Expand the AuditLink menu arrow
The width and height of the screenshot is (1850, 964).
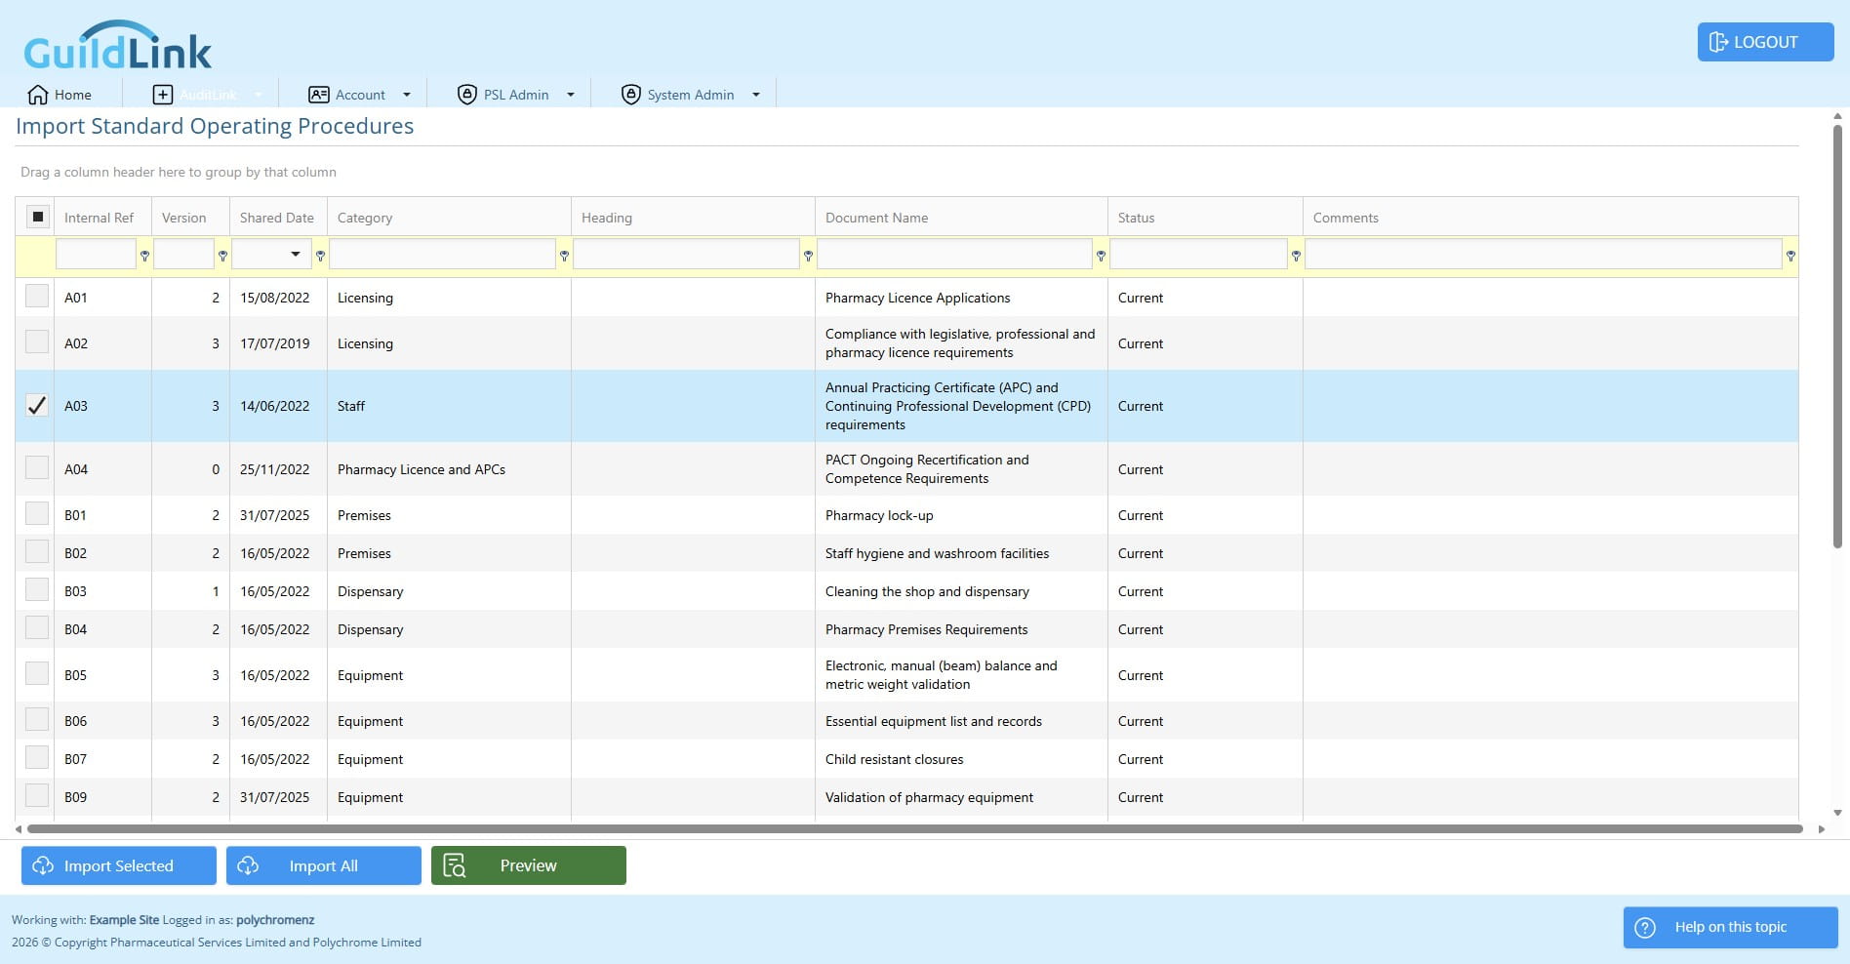click(259, 95)
